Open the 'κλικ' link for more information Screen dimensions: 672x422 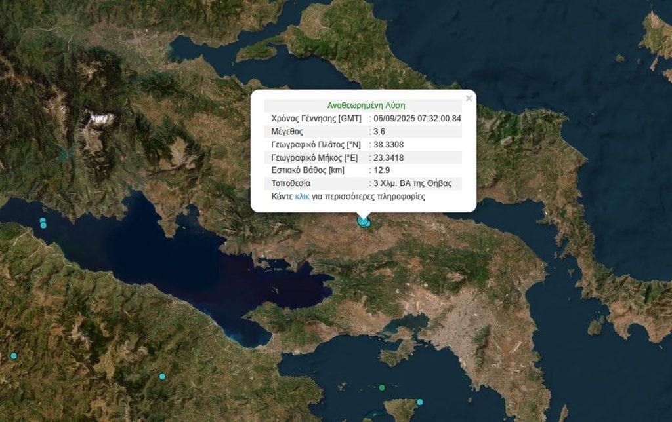click(x=303, y=197)
